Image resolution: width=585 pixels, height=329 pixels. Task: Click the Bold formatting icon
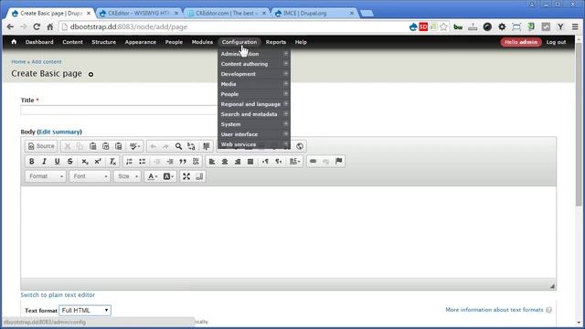tap(32, 162)
